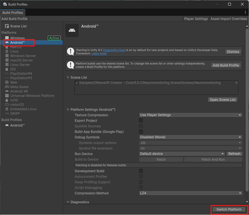Open the Symbols output options dropdown

coord(191,143)
